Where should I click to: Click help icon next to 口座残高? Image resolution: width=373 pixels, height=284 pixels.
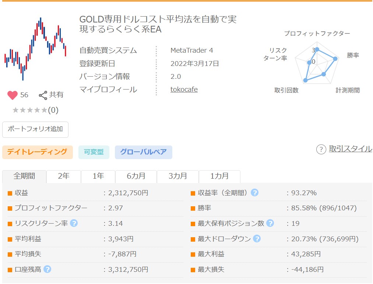47,269
